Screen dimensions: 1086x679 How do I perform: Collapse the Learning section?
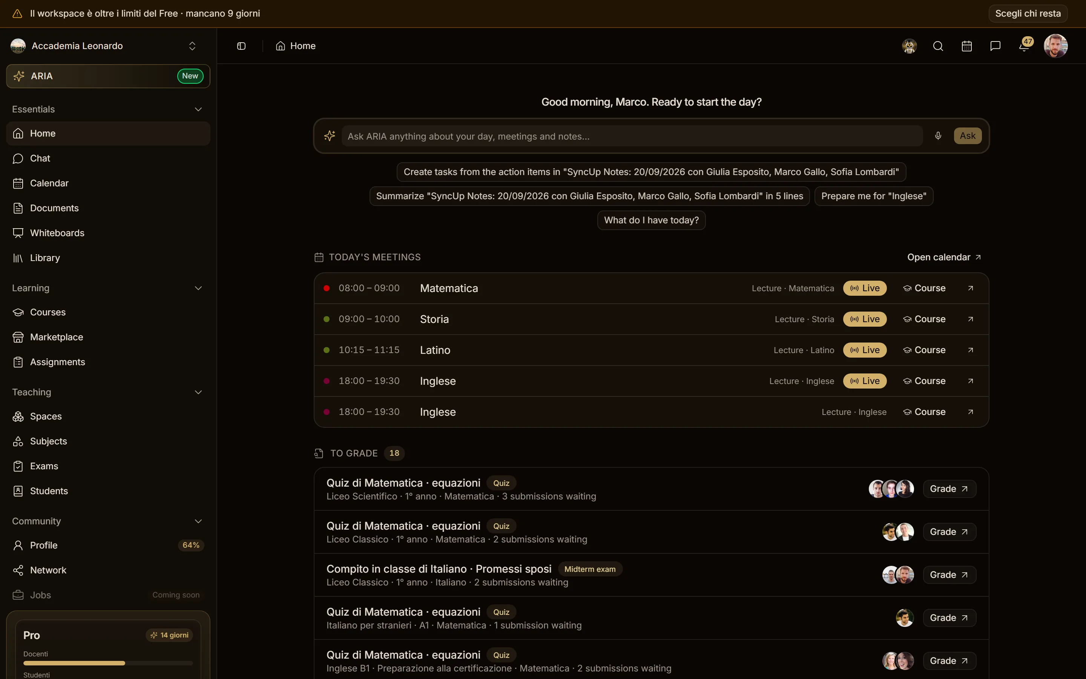(x=198, y=288)
